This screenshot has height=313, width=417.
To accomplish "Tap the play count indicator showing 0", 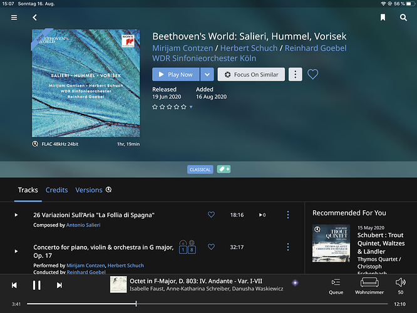I will [x=262, y=215].
